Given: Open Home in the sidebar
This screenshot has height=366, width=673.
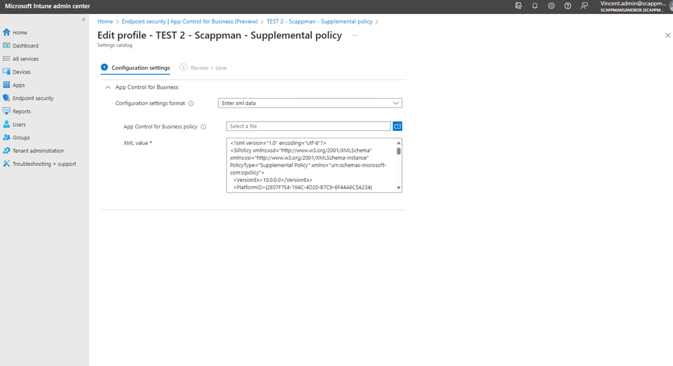Looking at the screenshot, I should [x=19, y=33].
